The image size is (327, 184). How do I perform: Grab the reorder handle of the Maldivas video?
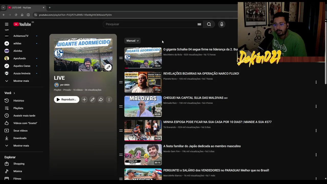click(121, 106)
